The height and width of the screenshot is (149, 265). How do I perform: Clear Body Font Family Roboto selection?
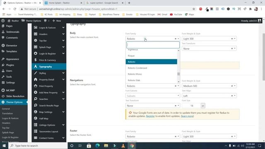(x=176, y=38)
